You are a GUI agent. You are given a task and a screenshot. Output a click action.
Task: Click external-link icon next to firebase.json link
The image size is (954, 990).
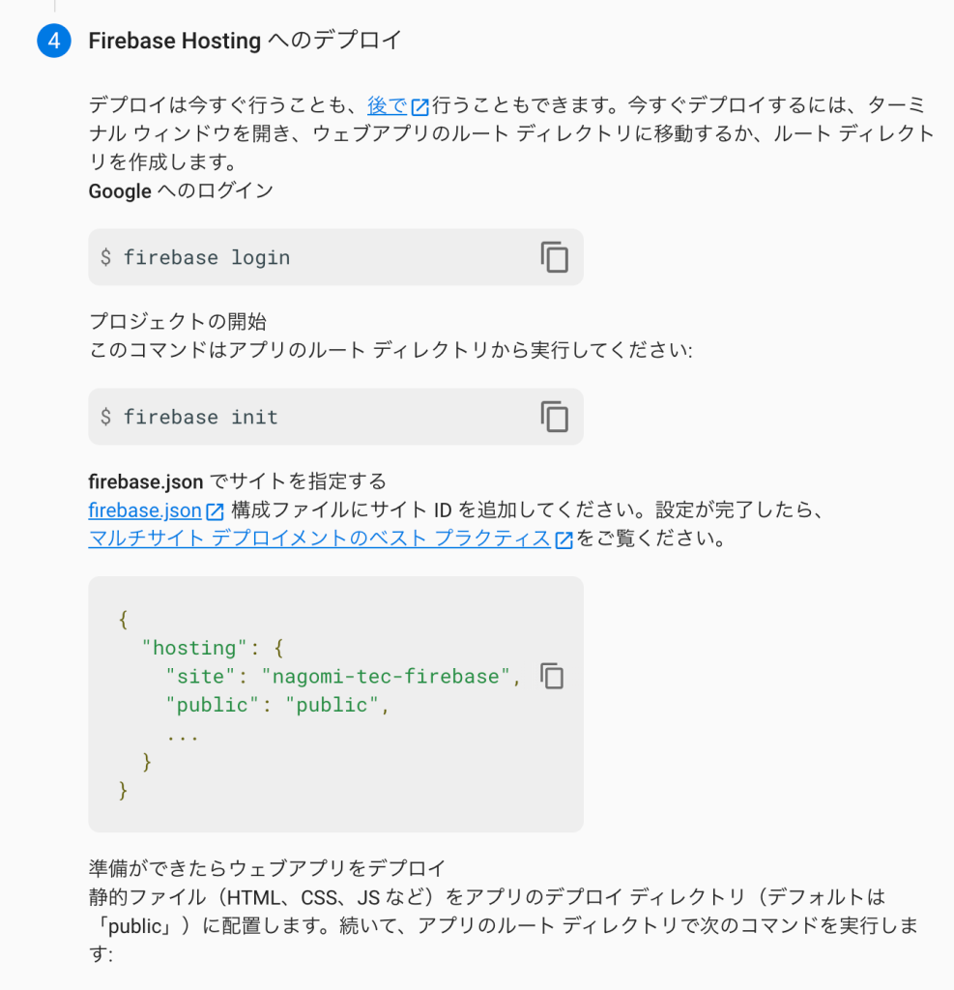coord(215,511)
